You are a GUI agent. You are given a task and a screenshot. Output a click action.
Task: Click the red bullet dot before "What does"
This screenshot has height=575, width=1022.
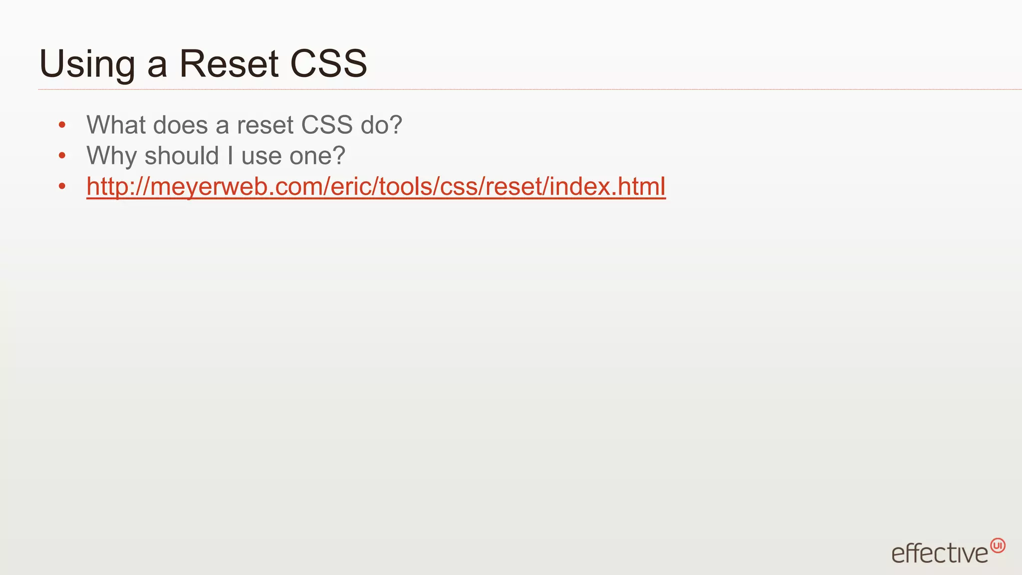(62, 125)
